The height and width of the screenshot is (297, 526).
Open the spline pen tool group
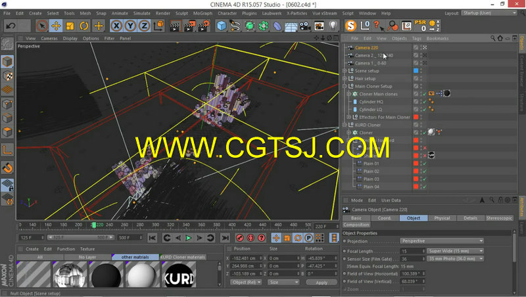tap(235, 26)
